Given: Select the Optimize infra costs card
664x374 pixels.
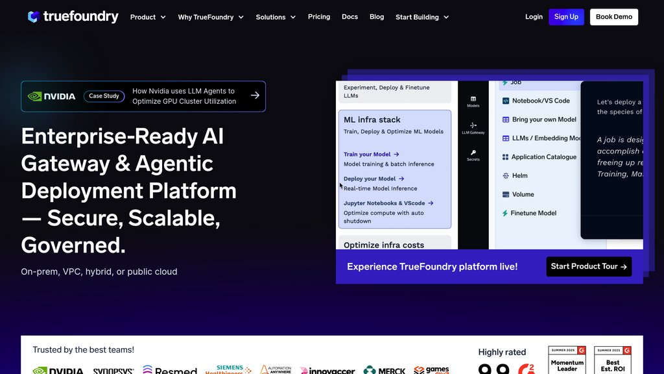Looking at the screenshot, I should (395, 243).
